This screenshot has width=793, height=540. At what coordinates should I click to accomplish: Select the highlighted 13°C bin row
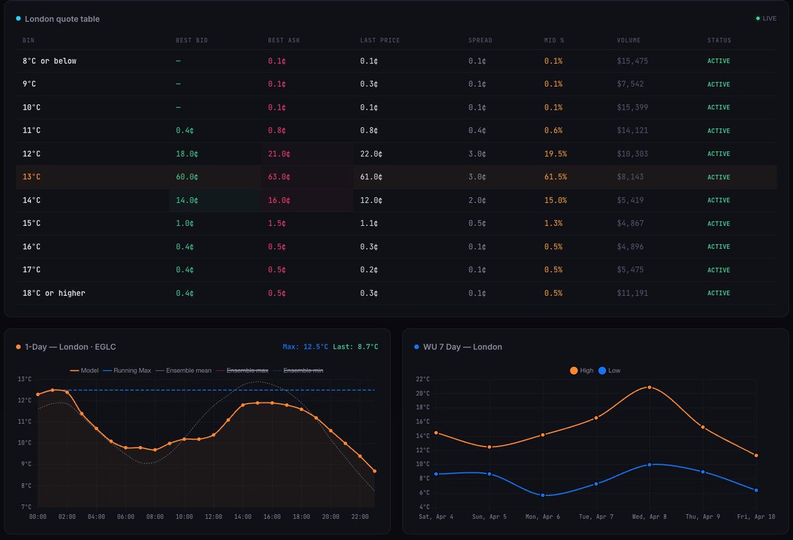[x=397, y=177]
